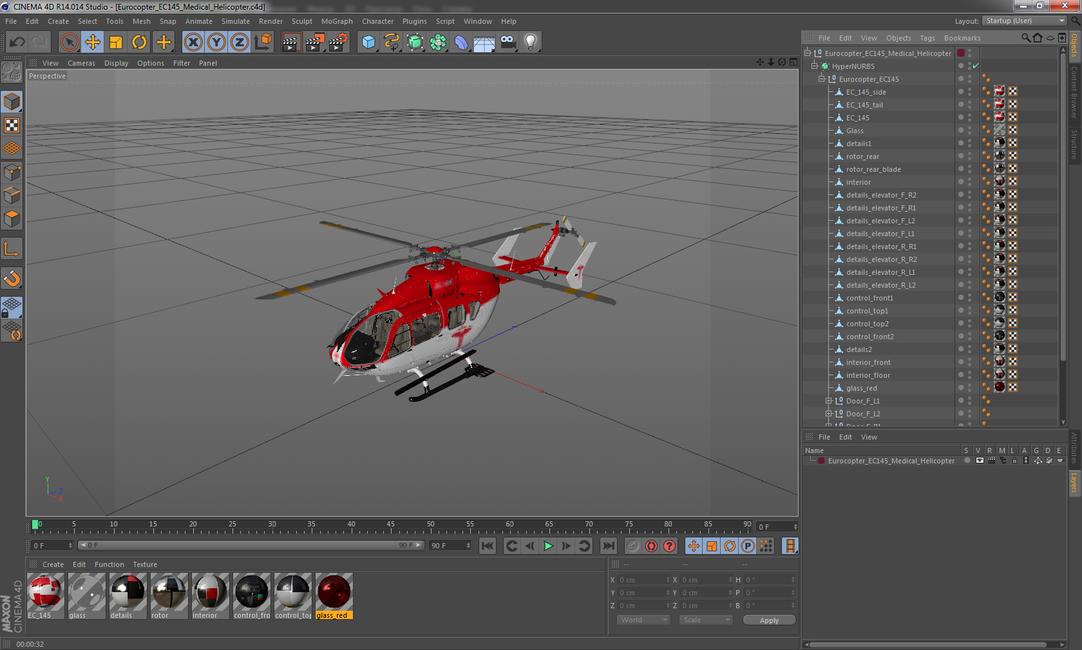Select the Live Selection tool
The width and height of the screenshot is (1082, 650).
click(69, 42)
